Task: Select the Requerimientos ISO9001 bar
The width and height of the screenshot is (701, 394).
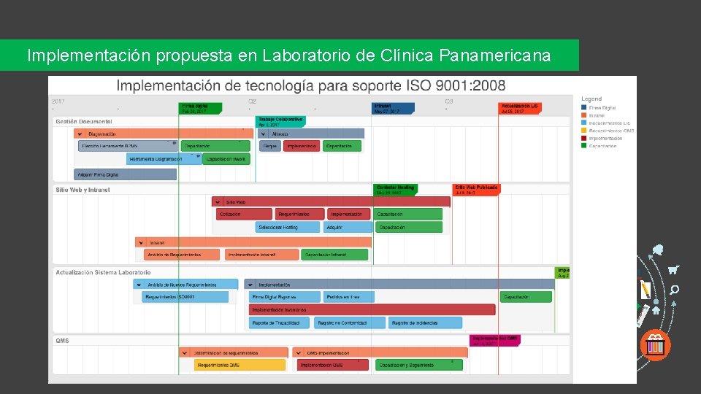Action: (x=185, y=297)
